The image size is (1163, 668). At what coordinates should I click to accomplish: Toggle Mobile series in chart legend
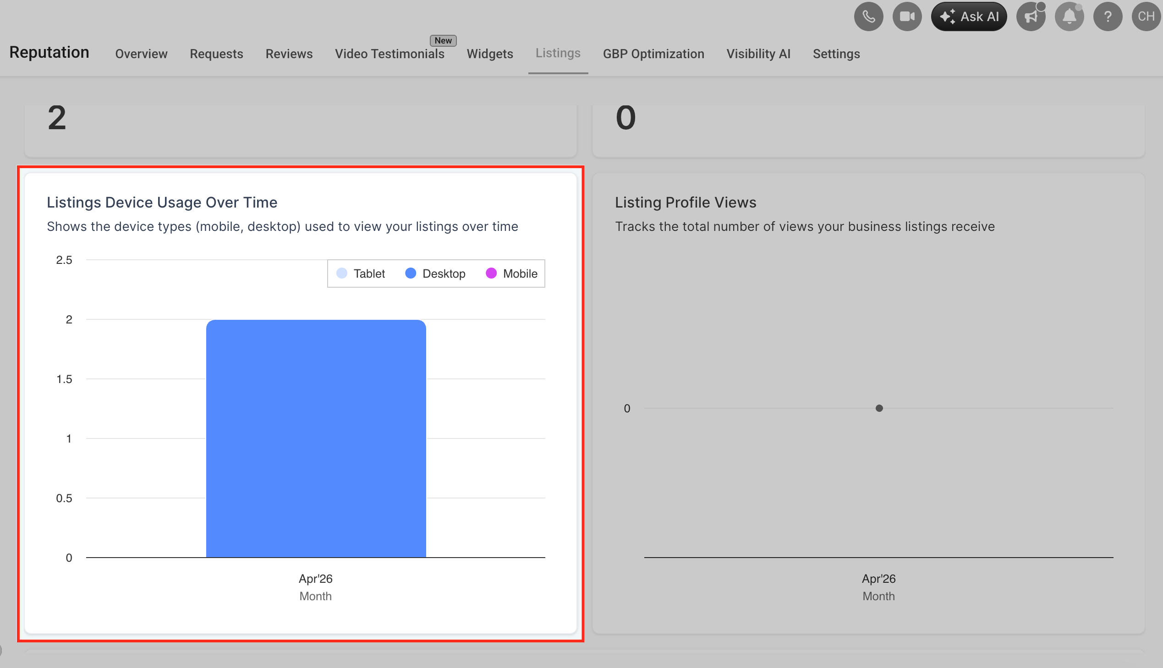coord(511,274)
